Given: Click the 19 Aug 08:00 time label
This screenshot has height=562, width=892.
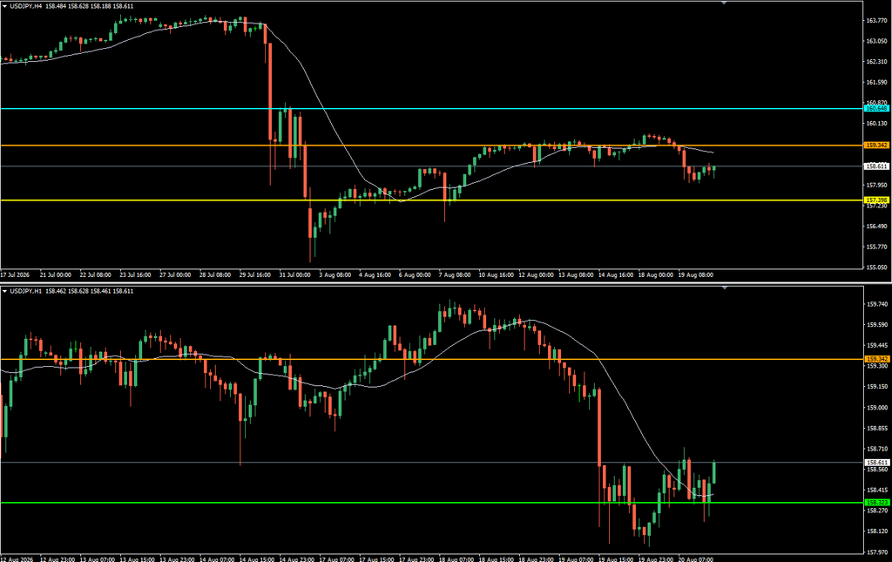Looking at the screenshot, I should point(695,274).
